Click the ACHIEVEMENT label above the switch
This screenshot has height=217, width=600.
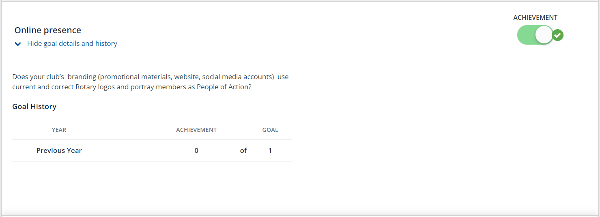click(535, 17)
